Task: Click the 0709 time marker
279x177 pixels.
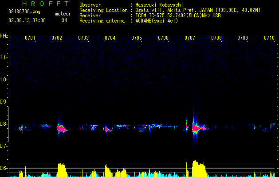Action: pyautogui.click(x=243, y=38)
